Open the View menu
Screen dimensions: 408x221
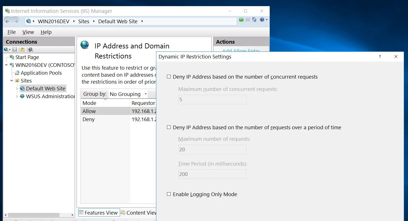(28, 32)
